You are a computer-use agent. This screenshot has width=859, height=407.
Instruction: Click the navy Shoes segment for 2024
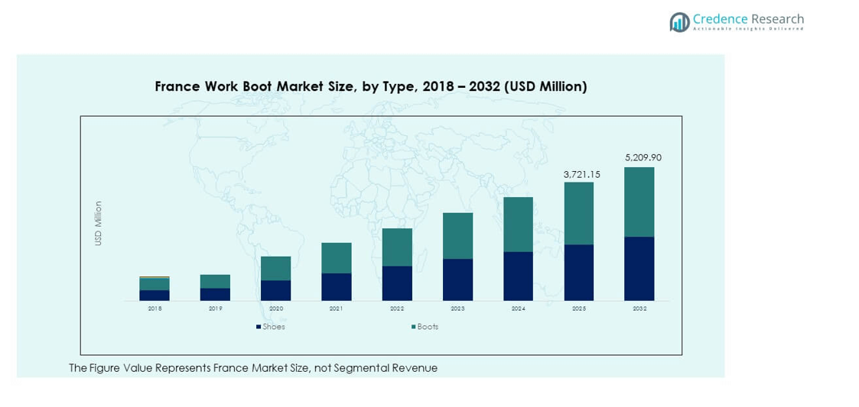[518, 276]
